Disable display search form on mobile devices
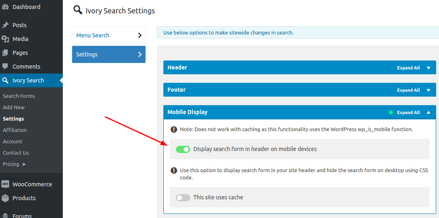 click(x=183, y=149)
